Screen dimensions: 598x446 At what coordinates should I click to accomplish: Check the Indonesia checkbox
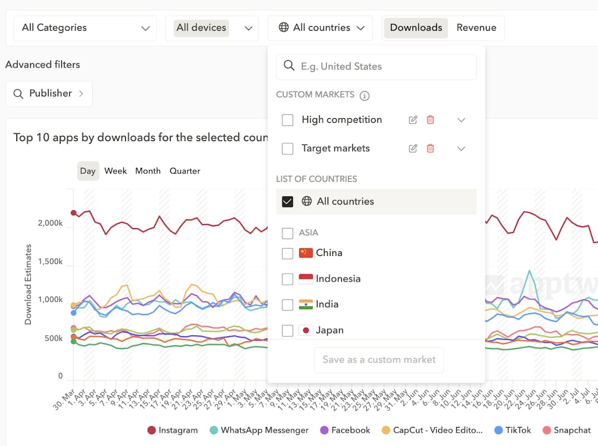(288, 279)
